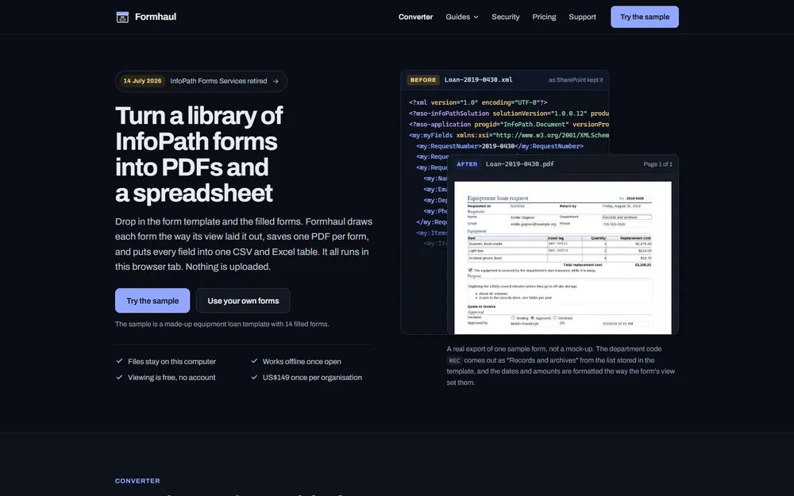The height and width of the screenshot is (496, 794).
Task: Open the Support page
Action: pyautogui.click(x=582, y=17)
